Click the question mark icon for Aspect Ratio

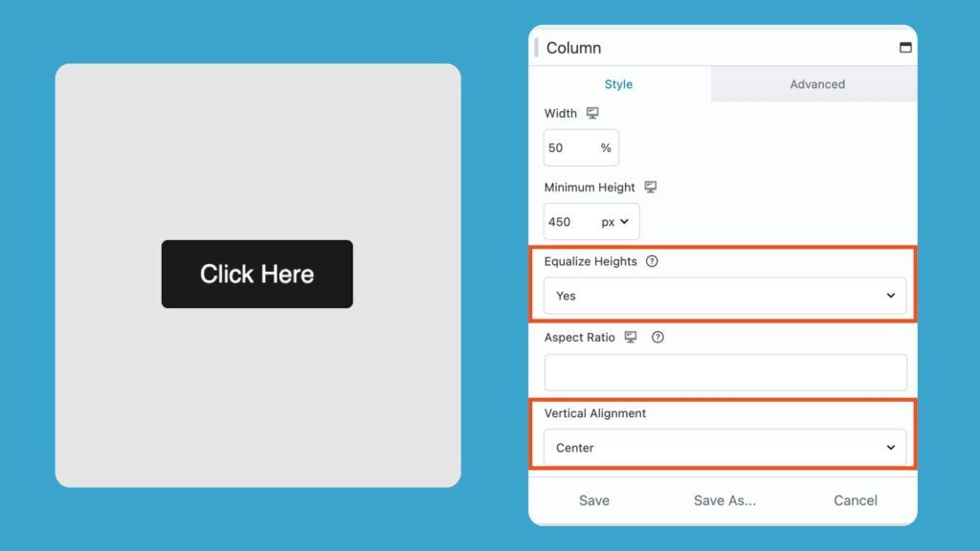pyautogui.click(x=657, y=337)
